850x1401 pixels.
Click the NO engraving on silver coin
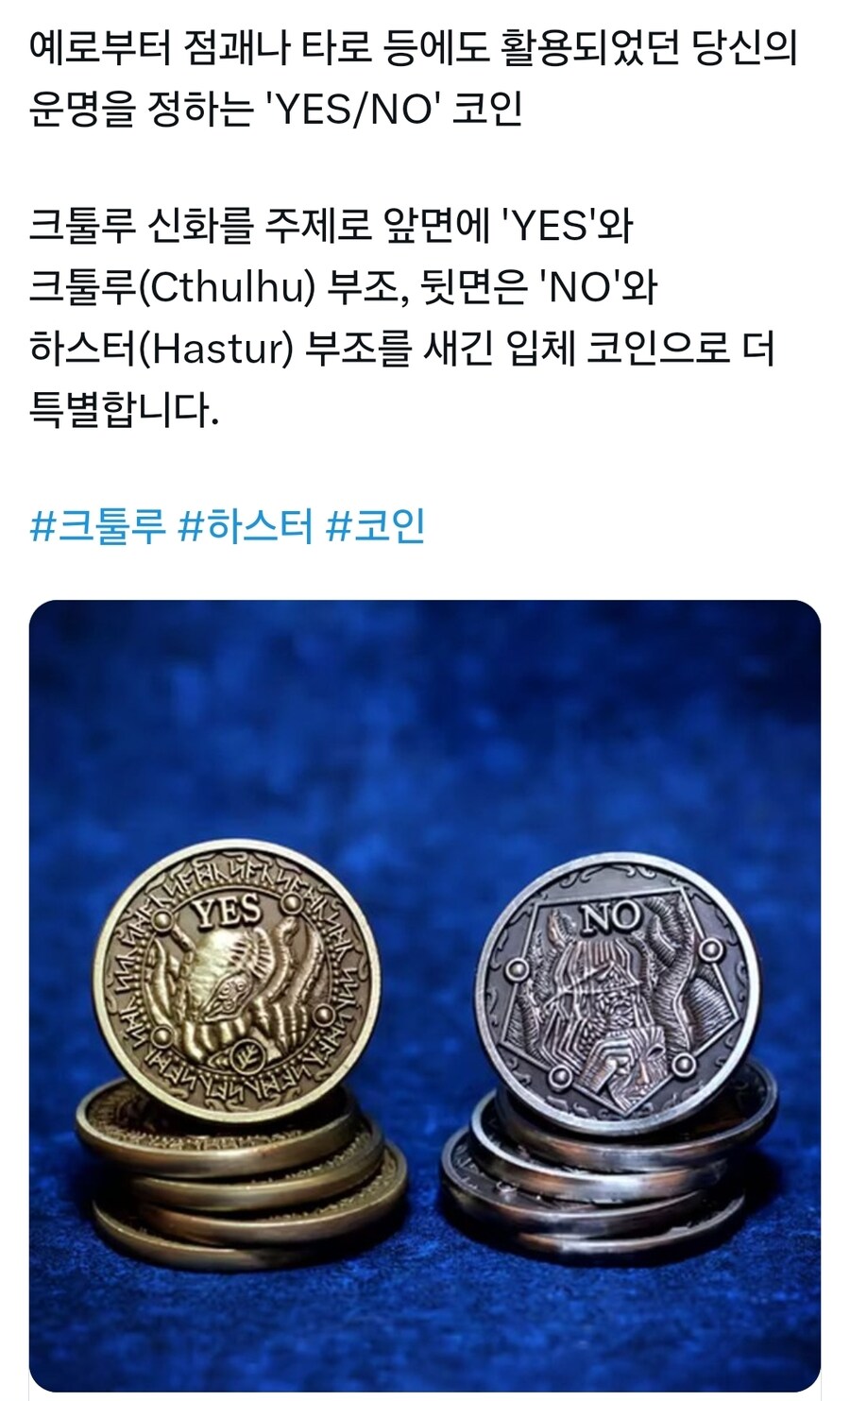pyautogui.click(x=609, y=916)
